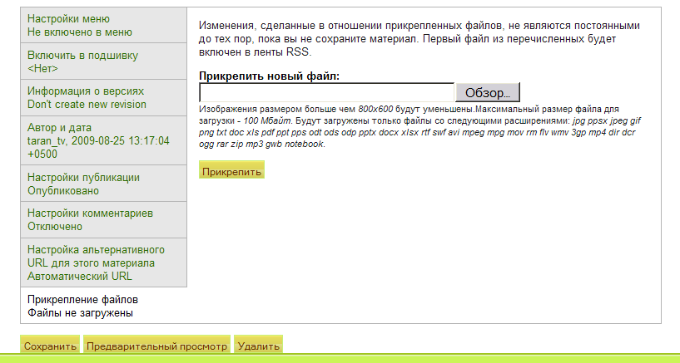
Task: Click the Обзор... browse button
Action: coord(488,92)
